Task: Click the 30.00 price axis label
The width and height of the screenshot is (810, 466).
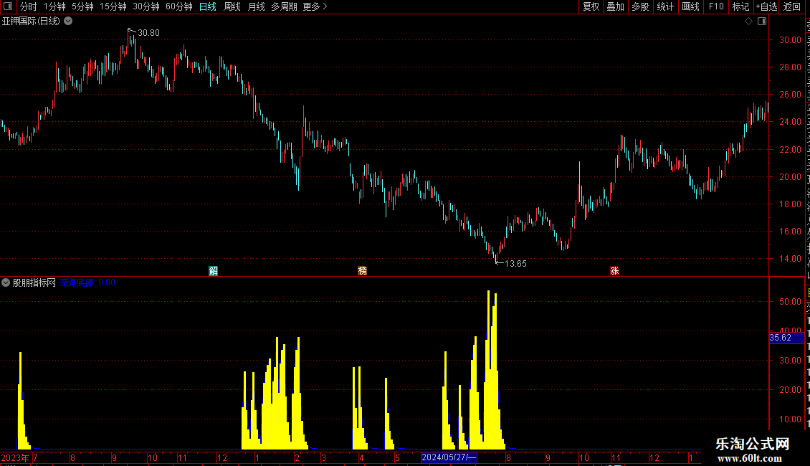Action: [x=790, y=39]
